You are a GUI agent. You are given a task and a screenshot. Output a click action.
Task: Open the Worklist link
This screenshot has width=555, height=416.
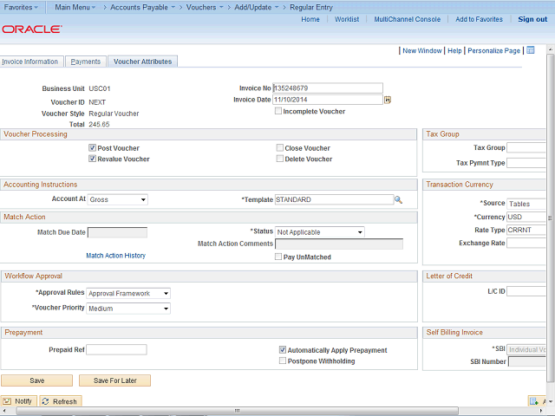347,19
